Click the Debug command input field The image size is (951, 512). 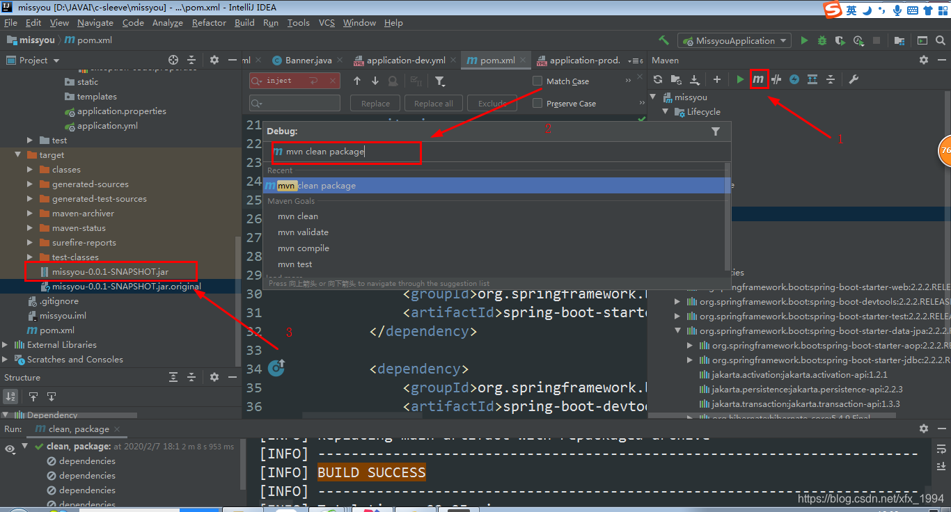[x=498, y=152]
